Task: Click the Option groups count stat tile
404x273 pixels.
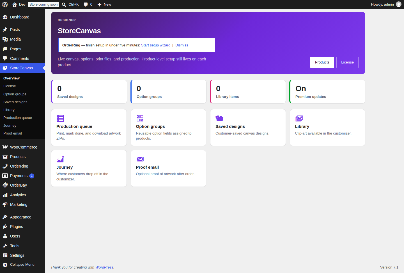Action: [x=168, y=92]
